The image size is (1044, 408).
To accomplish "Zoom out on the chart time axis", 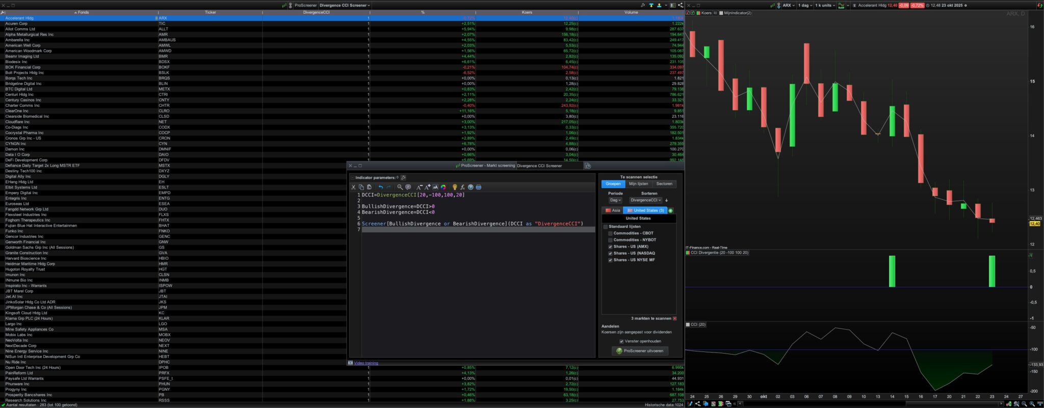I will [x=1024, y=404].
